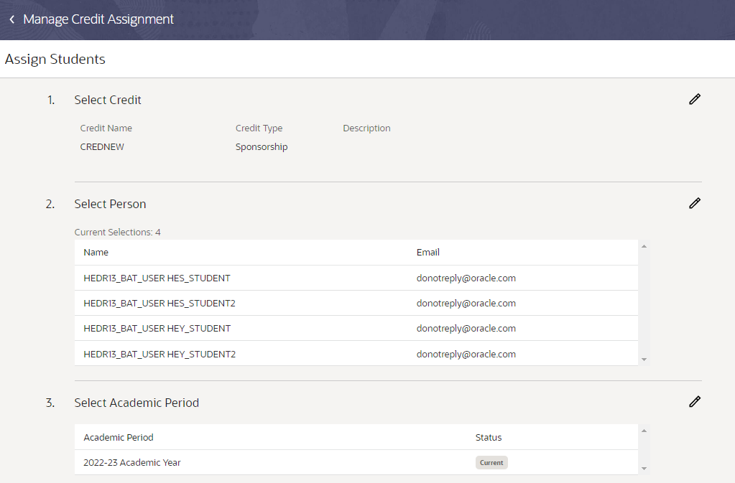
Task: Edit the Select Credit section
Action: click(694, 100)
